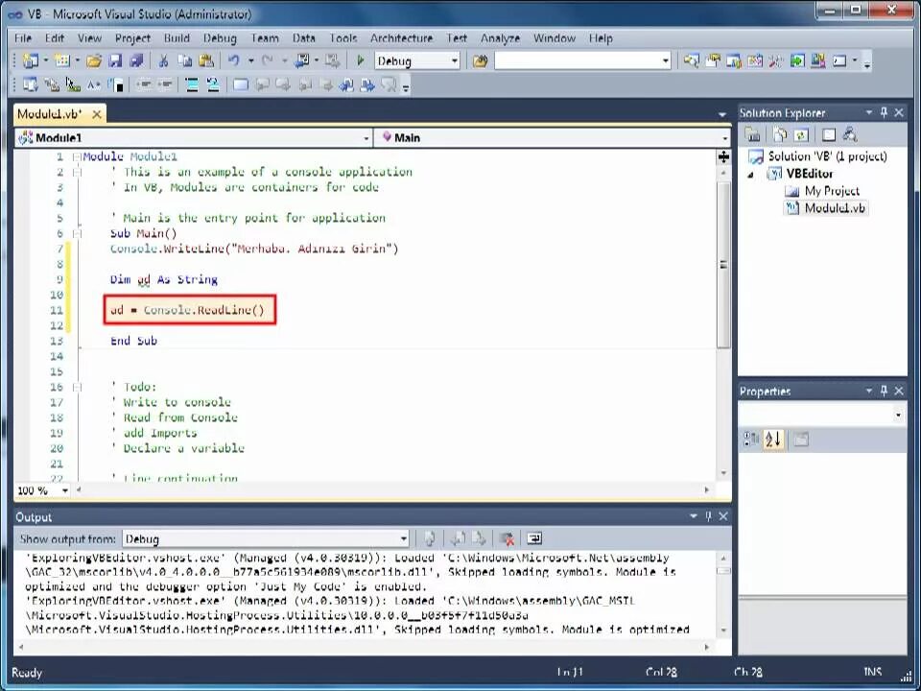Toggle a bookmark on the current line
The image size is (921, 691).
(x=241, y=85)
